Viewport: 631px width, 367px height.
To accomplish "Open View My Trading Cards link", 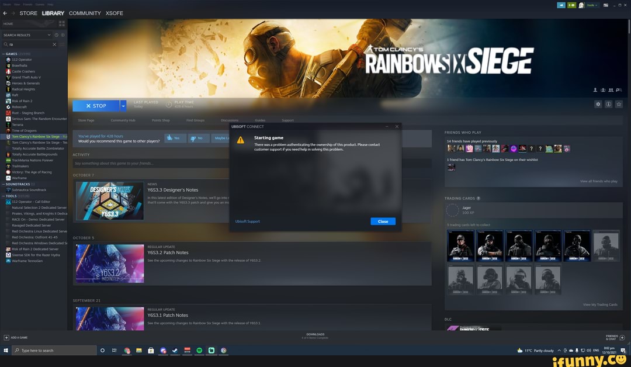I will tap(600, 304).
